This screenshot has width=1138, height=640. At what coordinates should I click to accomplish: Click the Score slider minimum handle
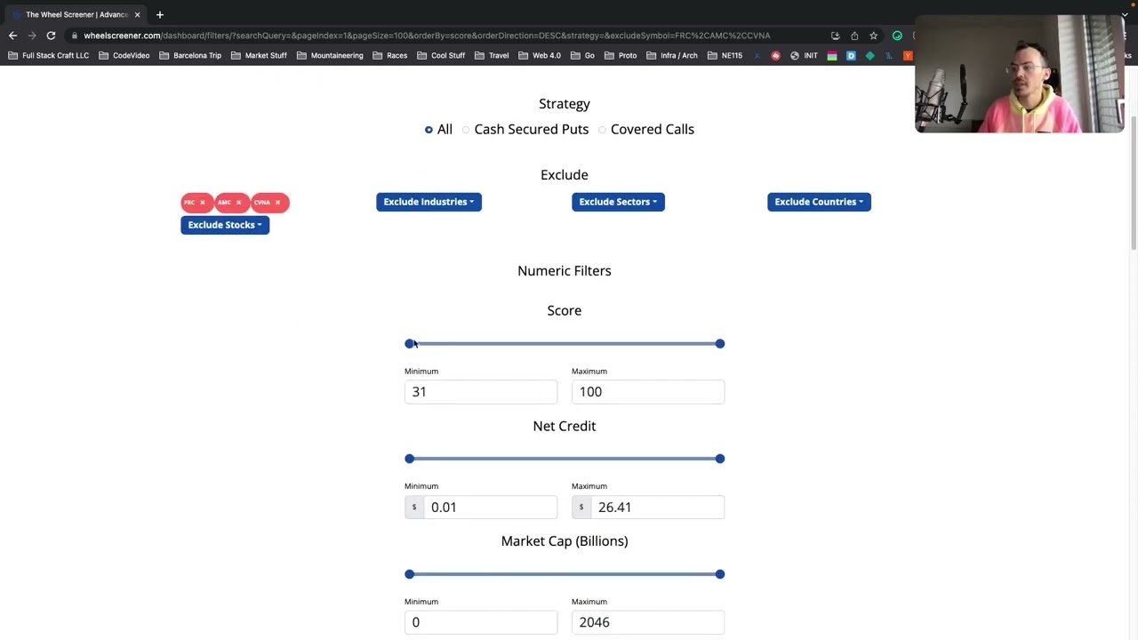pos(409,344)
